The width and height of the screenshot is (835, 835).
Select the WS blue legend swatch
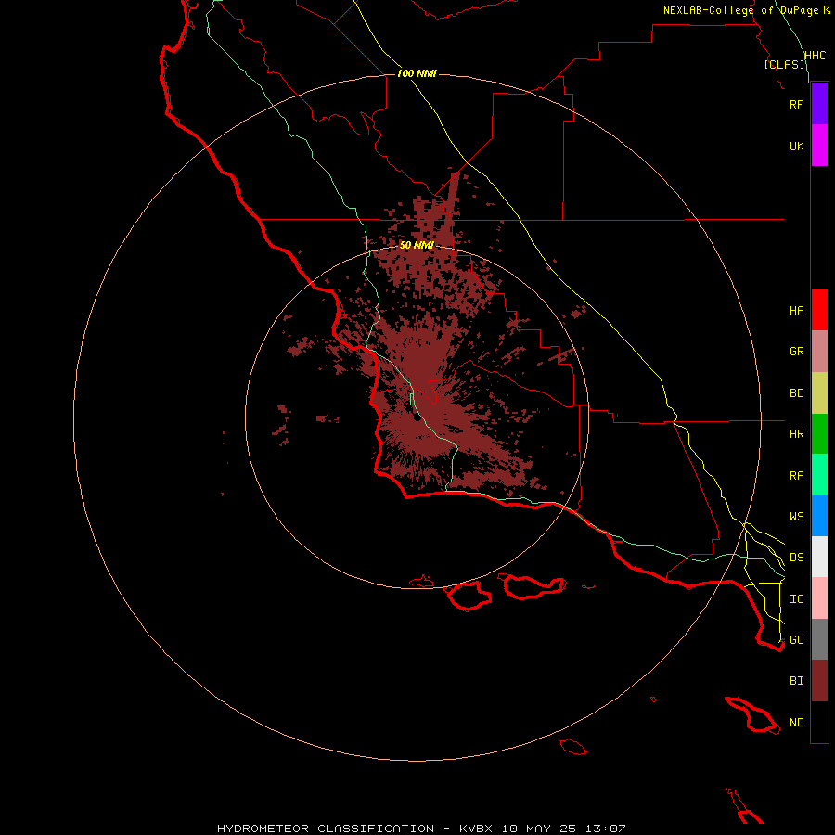pos(819,516)
